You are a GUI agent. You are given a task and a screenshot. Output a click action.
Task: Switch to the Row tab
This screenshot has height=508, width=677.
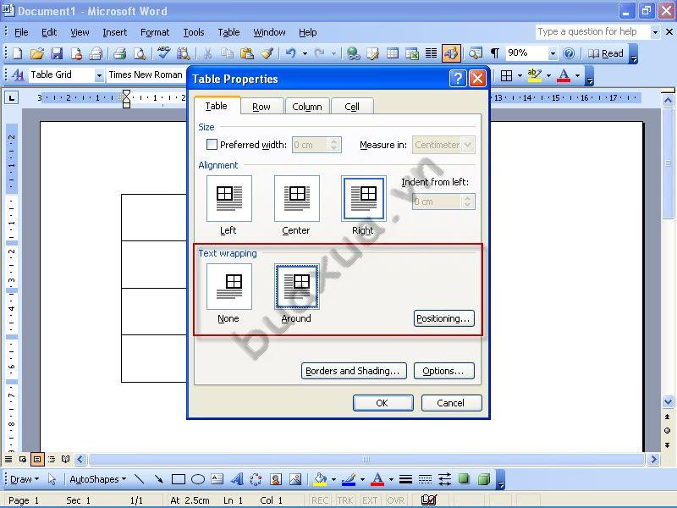pos(261,107)
